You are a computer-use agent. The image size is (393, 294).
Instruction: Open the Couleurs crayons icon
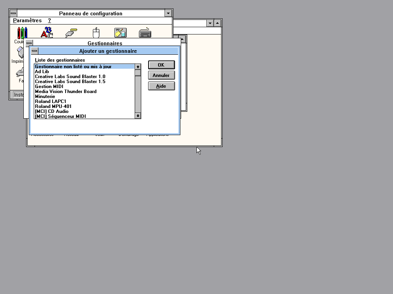(22, 33)
